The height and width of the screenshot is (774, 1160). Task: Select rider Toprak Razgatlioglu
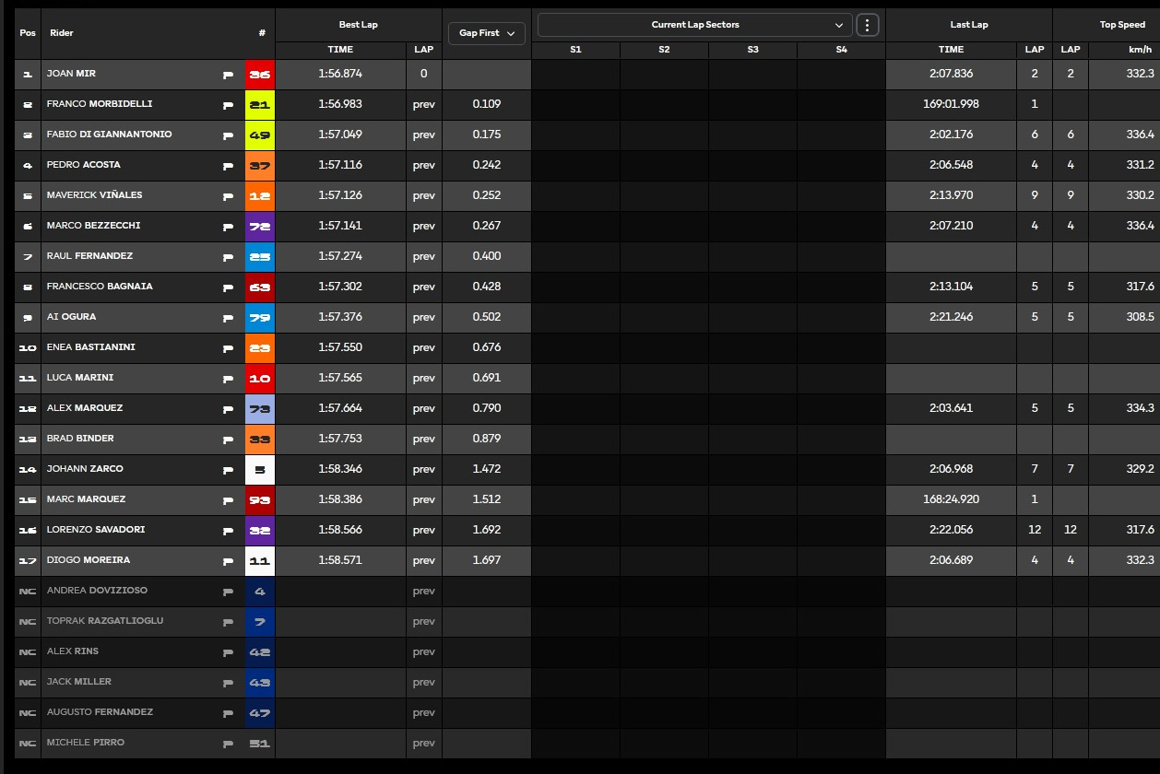click(104, 621)
